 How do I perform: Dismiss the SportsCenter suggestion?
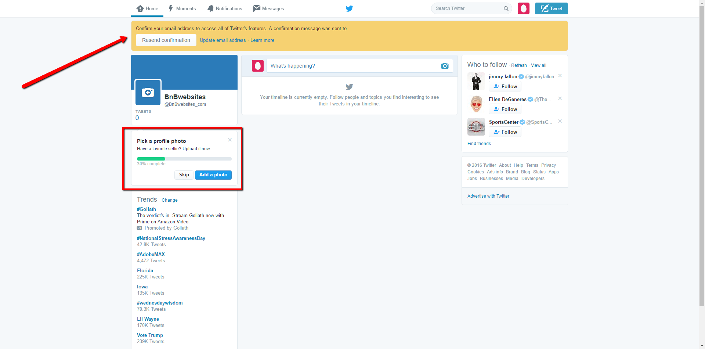pos(560,121)
